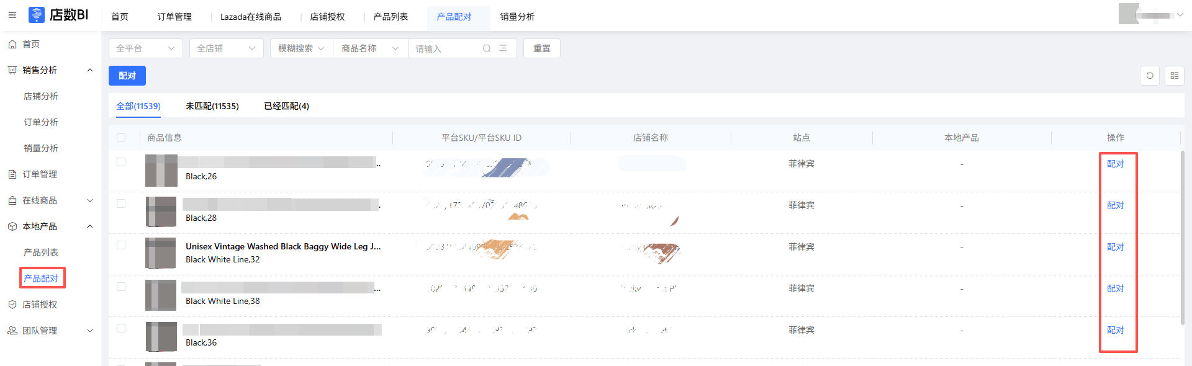
Task: Click the search magnifier icon in the input
Action: (x=487, y=48)
